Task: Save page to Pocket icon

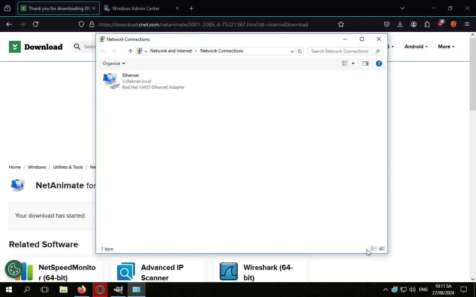Action: [x=387, y=24]
